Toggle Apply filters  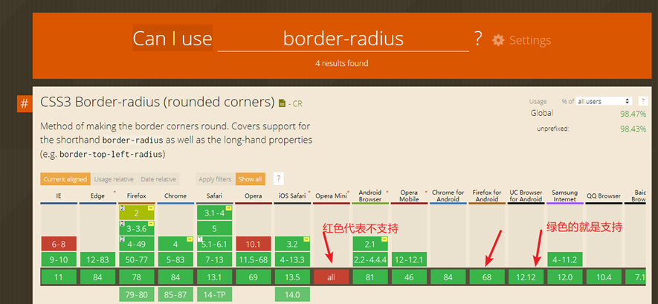pos(215,179)
